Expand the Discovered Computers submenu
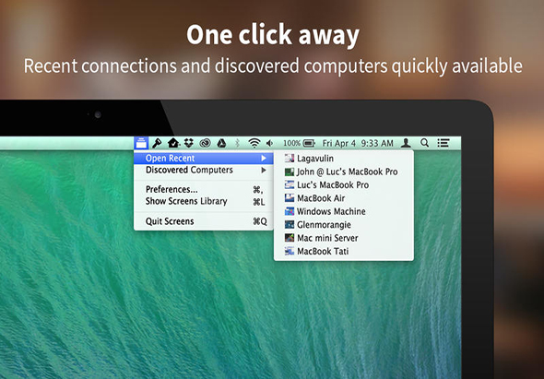The height and width of the screenshot is (379, 544). coord(204,170)
